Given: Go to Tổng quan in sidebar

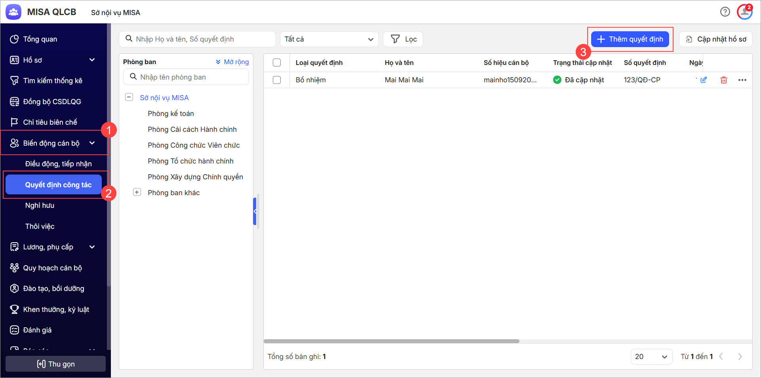Looking at the screenshot, I should (x=40, y=39).
